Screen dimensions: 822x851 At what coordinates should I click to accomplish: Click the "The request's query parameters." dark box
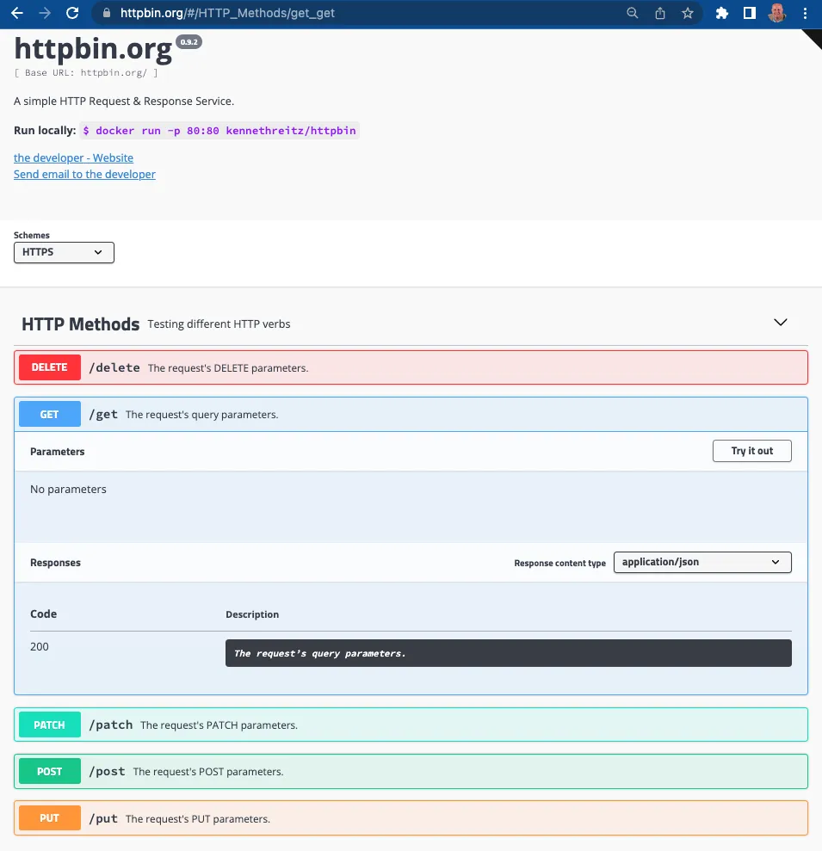coord(508,653)
